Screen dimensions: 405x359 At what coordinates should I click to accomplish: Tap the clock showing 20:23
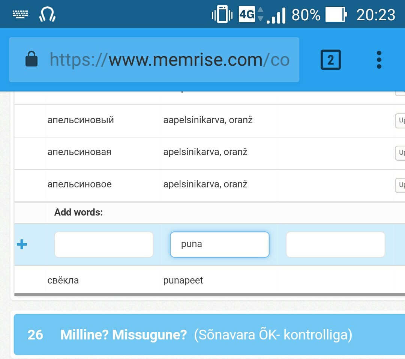376,15
